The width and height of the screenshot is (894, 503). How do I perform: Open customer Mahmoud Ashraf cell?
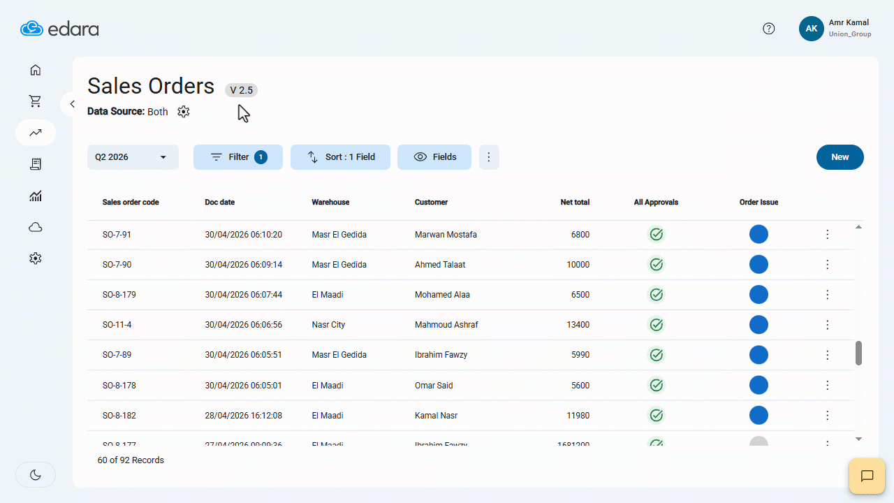click(446, 325)
